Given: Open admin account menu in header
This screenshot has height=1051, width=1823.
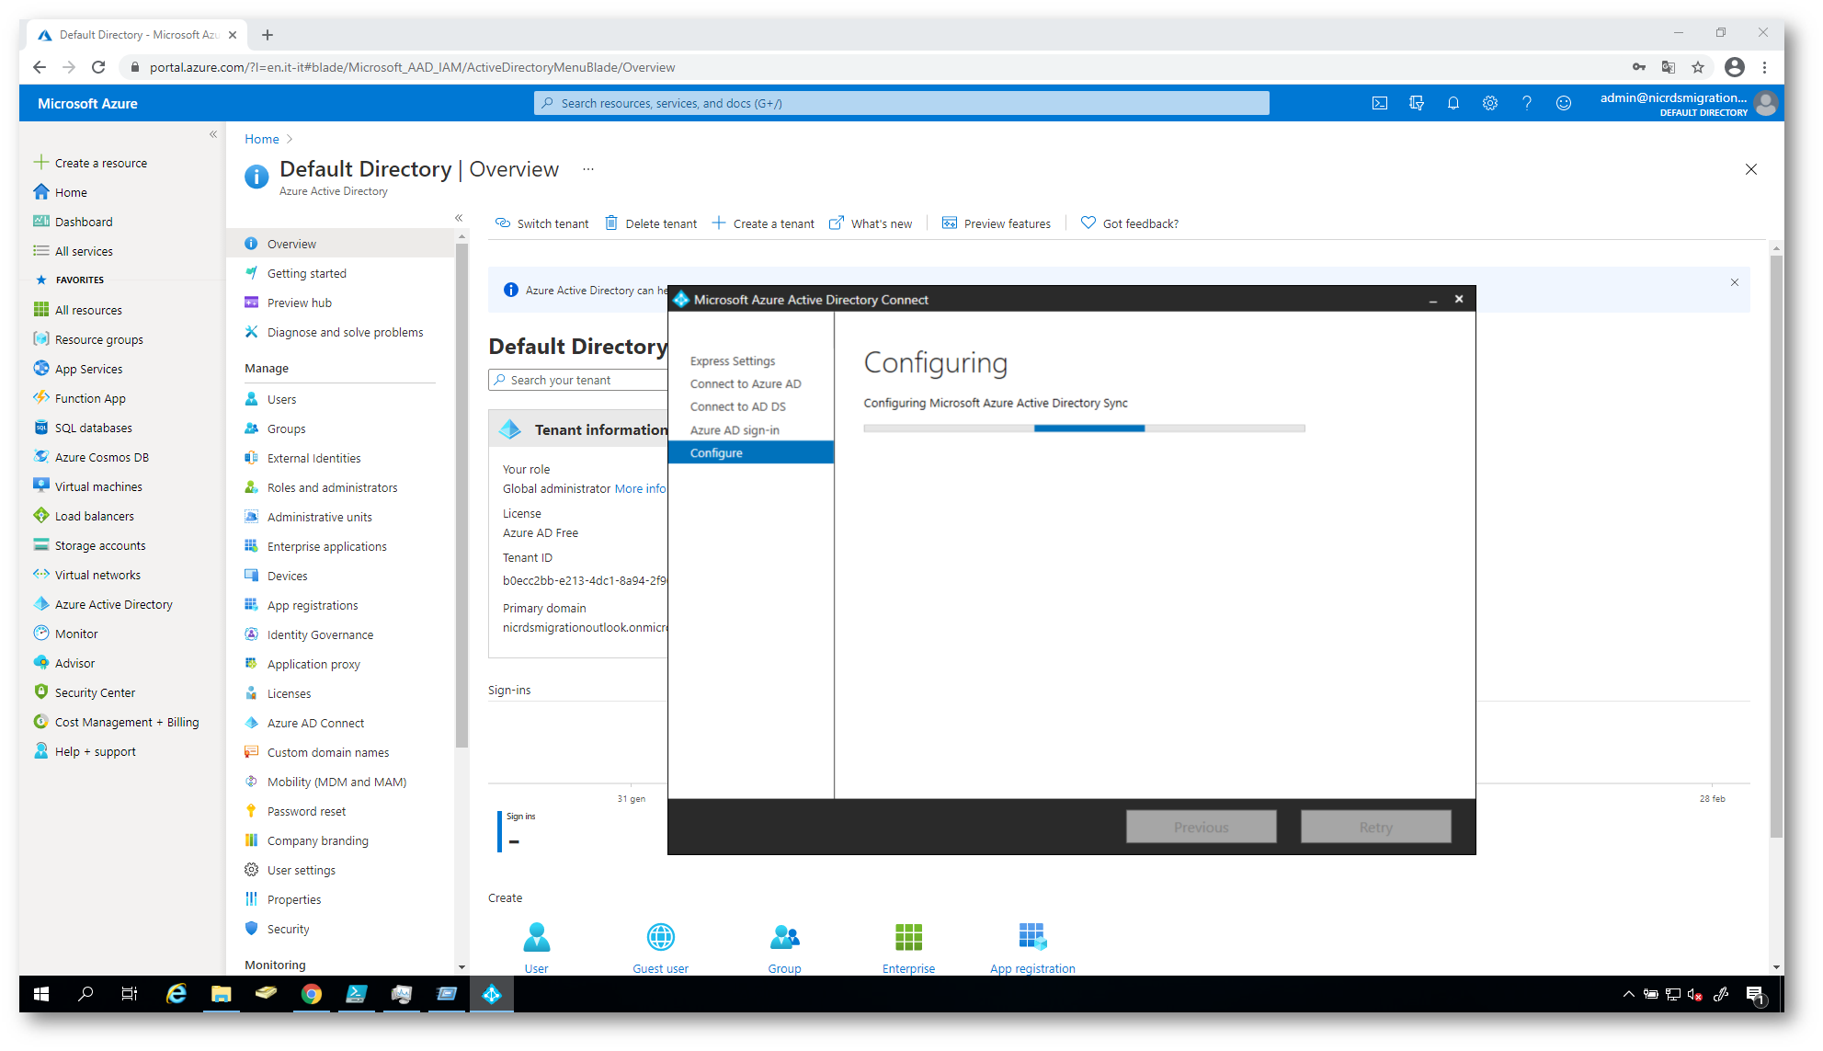Looking at the screenshot, I should tap(1688, 103).
